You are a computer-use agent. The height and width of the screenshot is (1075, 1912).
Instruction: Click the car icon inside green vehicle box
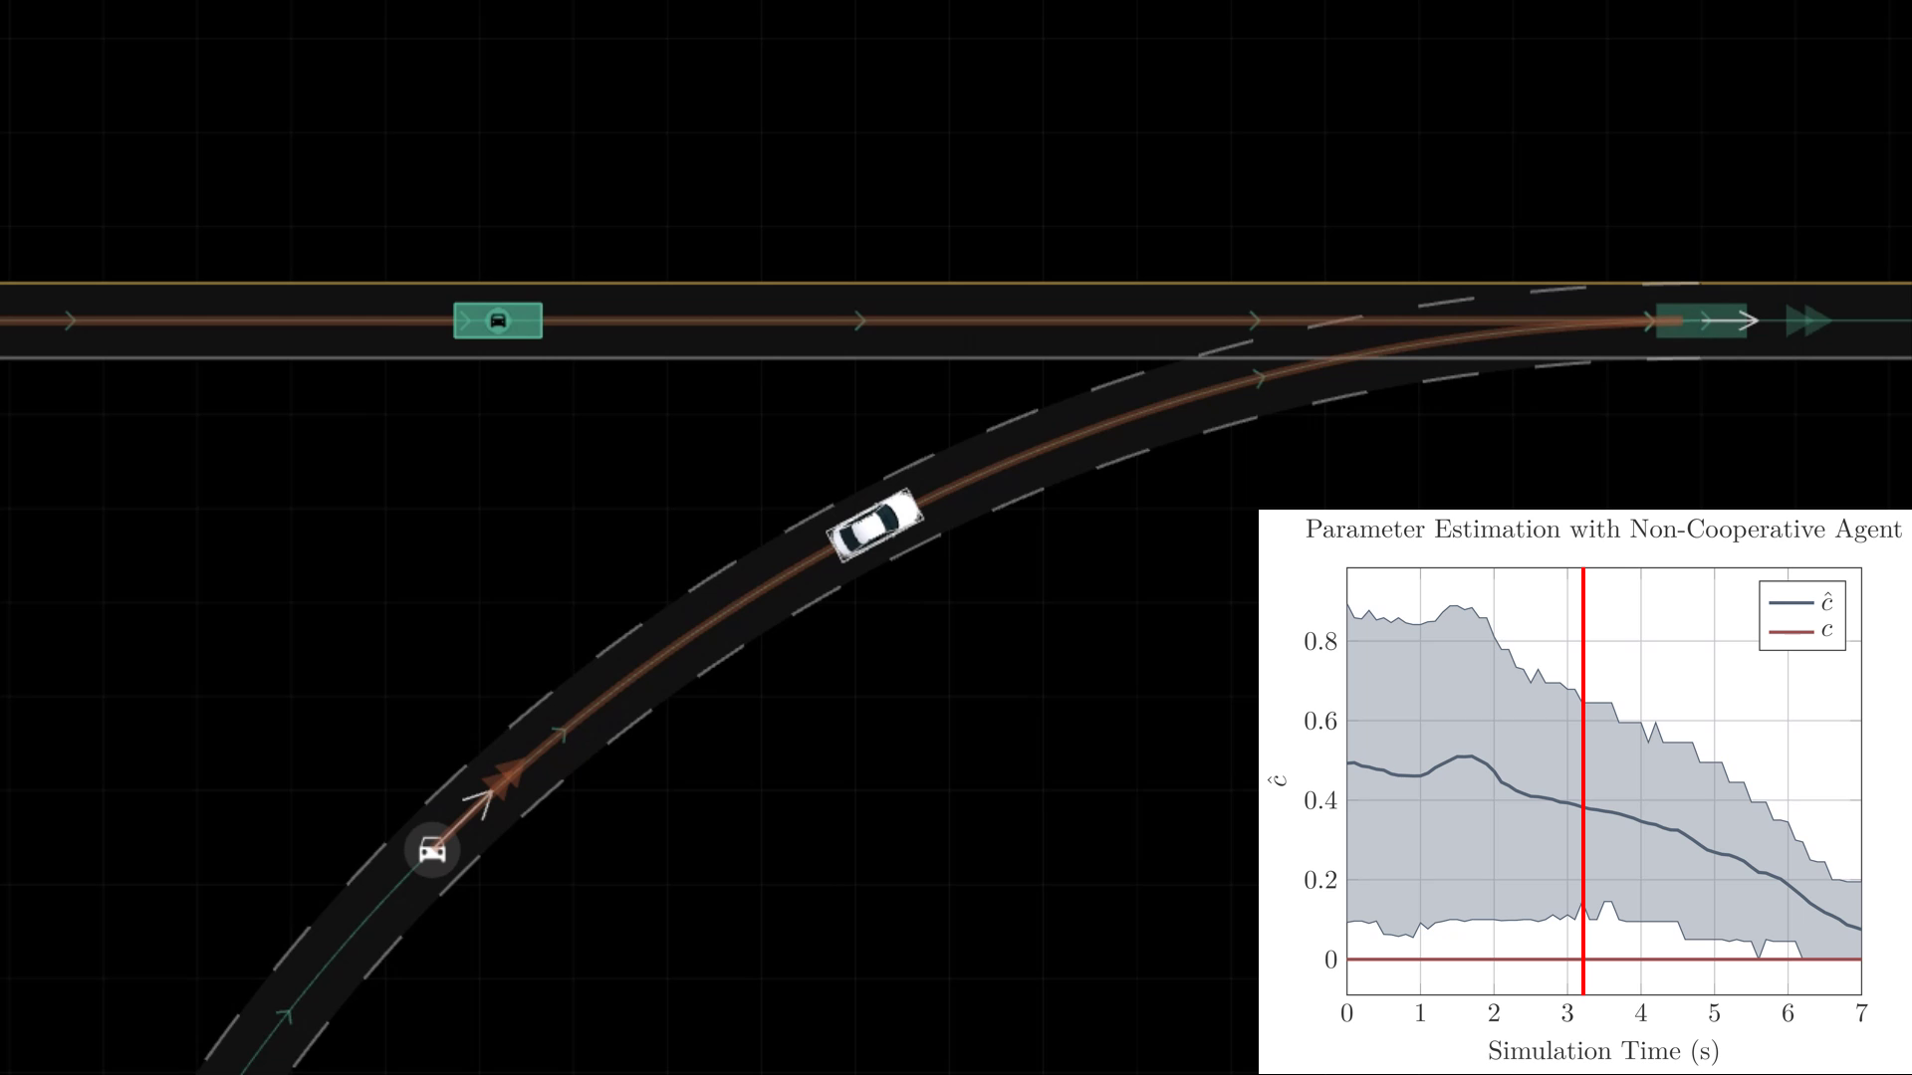(497, 321)
